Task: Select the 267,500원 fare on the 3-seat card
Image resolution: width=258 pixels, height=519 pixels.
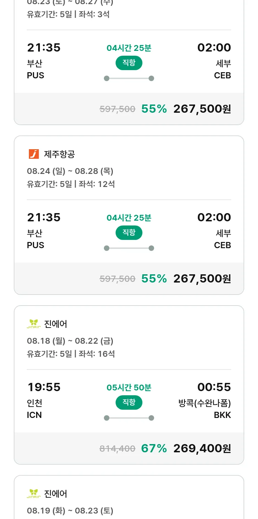Action: click(202, 109)
